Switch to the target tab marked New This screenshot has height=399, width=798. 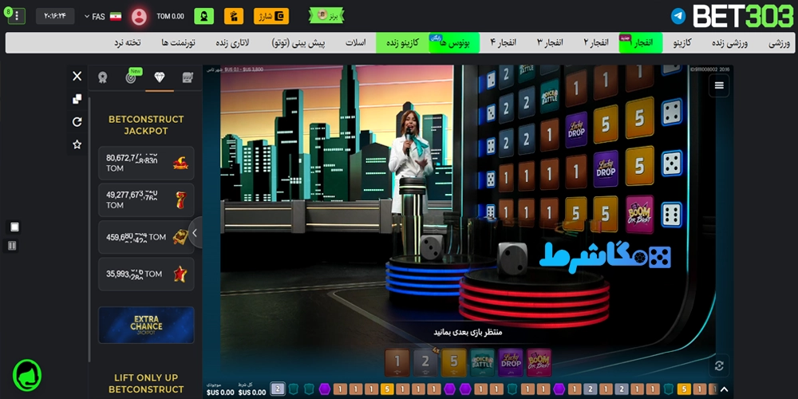(132, 77)
